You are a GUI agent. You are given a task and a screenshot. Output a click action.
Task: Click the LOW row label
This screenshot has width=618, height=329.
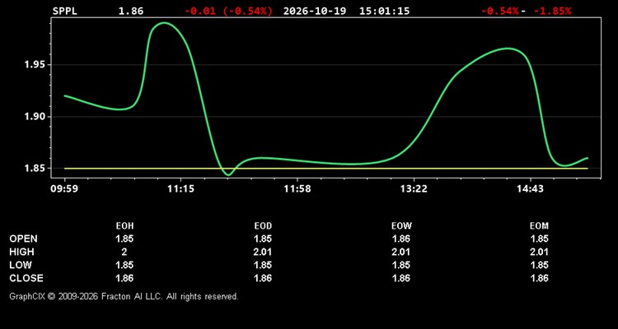click(x=21, y=265)
